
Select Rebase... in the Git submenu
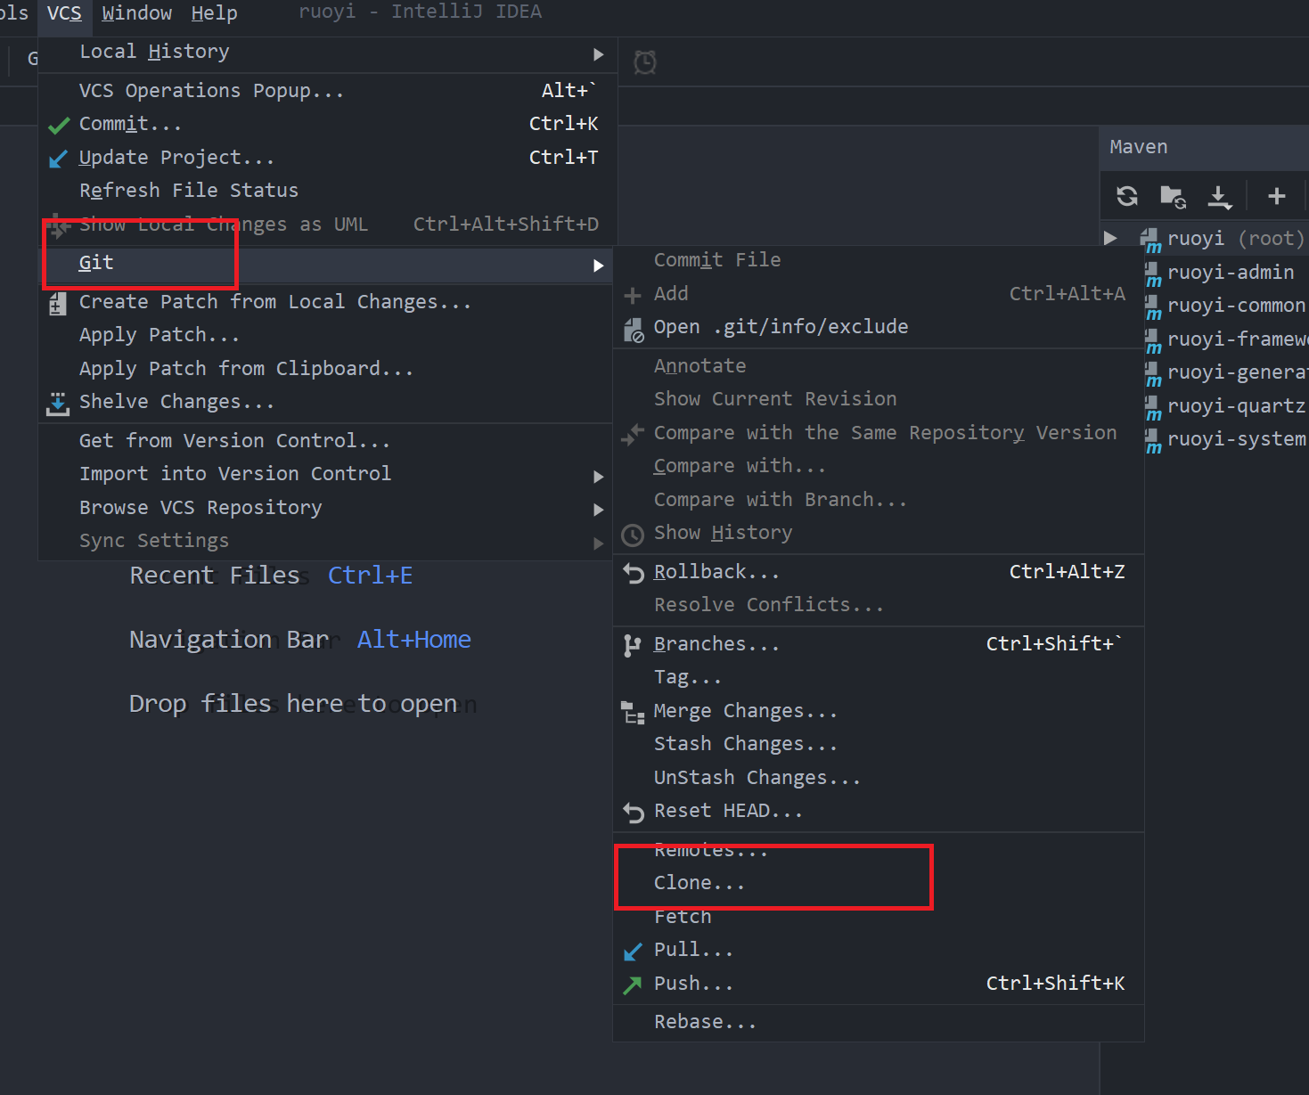[x=879, y=1022]
